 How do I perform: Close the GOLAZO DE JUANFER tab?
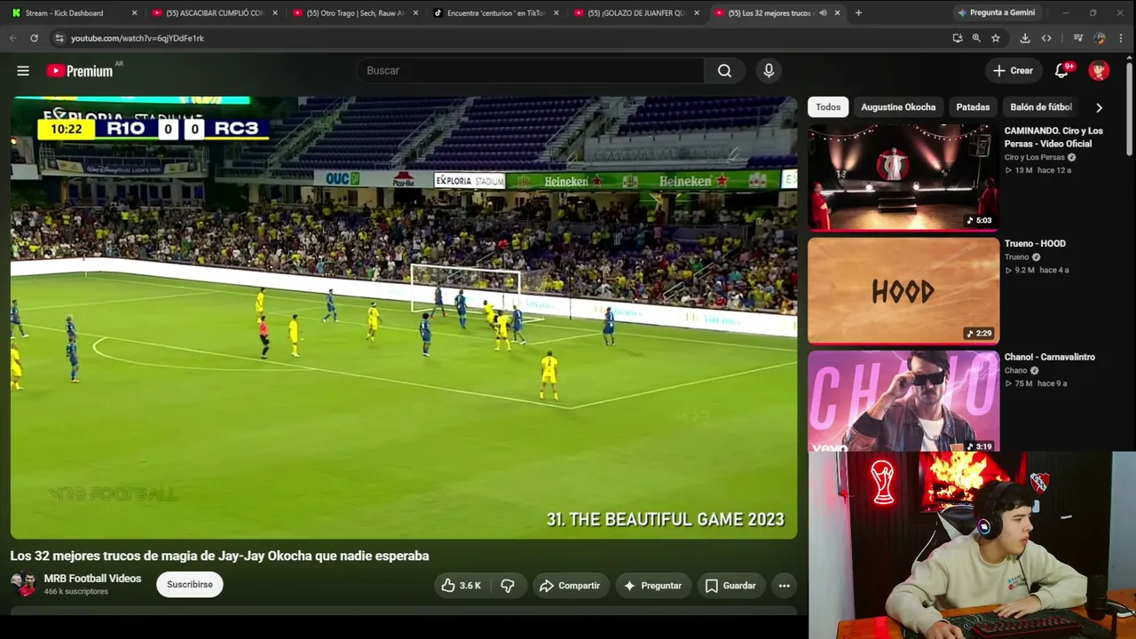coord(697,13)
